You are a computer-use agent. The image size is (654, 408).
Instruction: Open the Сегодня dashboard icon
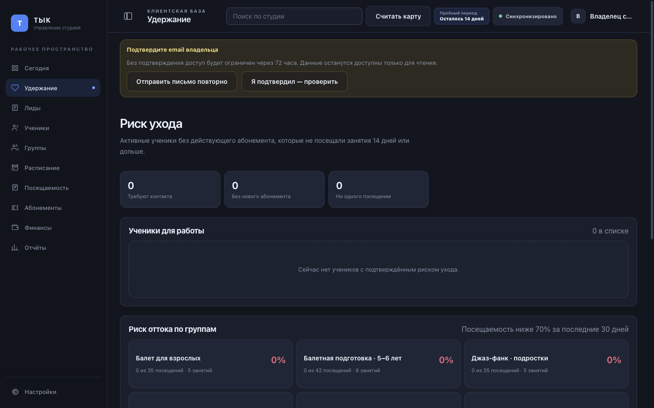coord(15,68)
